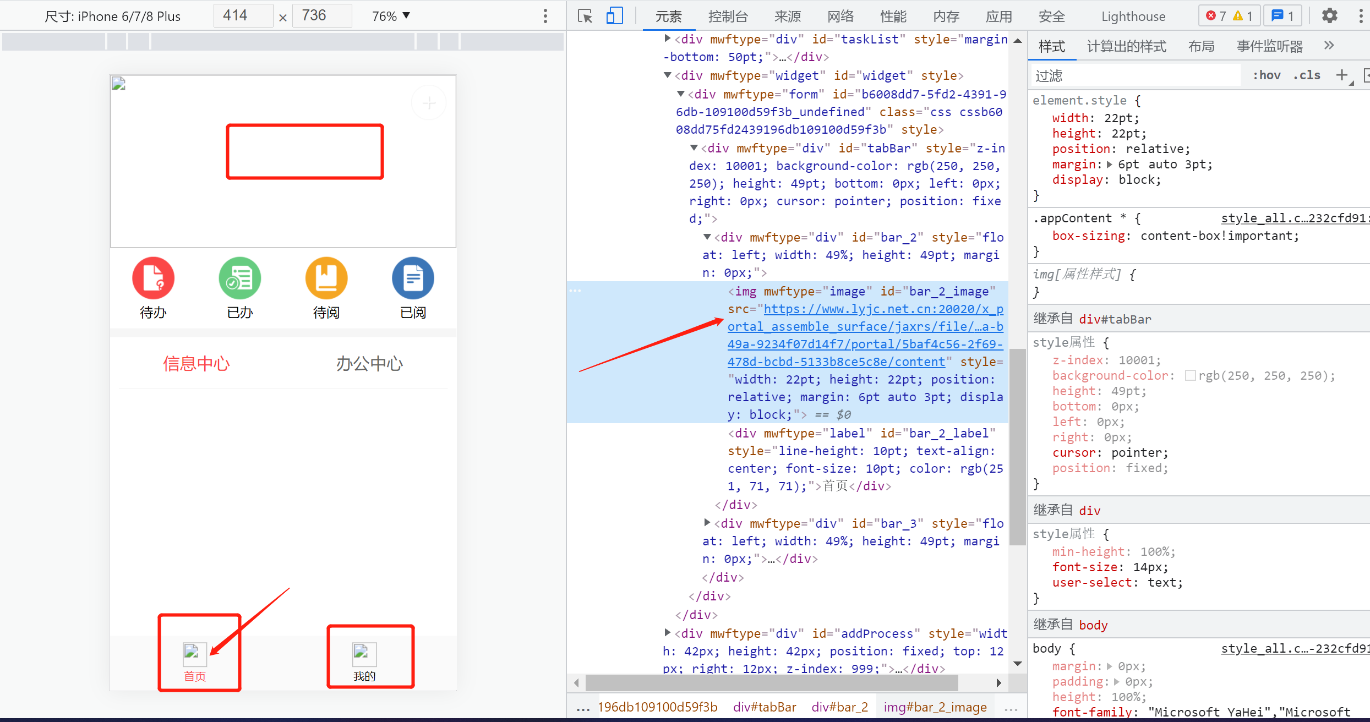The image size is (1370, 722).
Task: Open the 76% zoom dropdown
Action: [x=391, y=16]
